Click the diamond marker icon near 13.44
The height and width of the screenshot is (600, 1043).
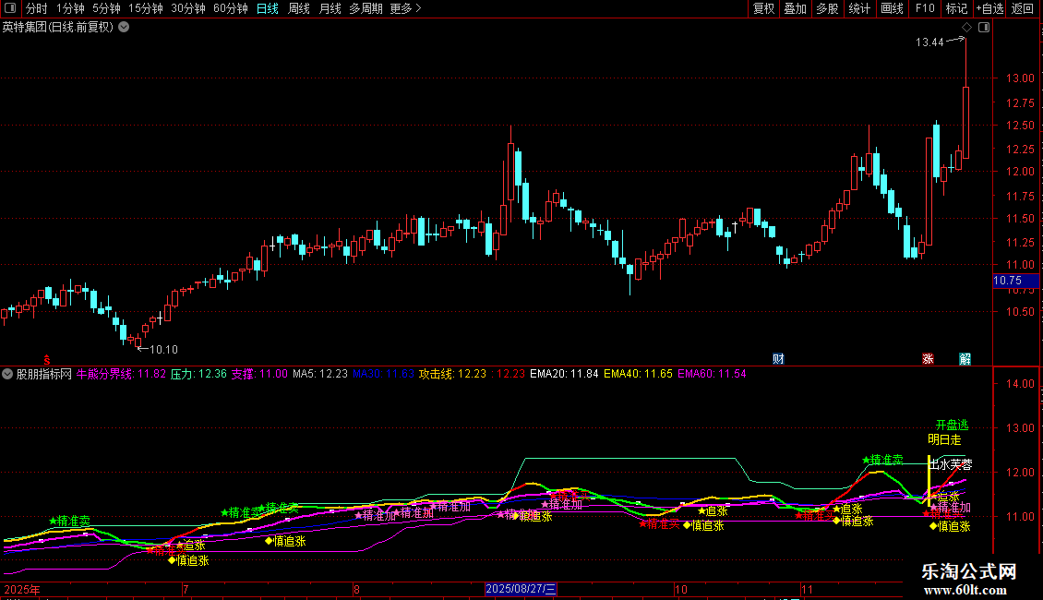tap(966, 28)
